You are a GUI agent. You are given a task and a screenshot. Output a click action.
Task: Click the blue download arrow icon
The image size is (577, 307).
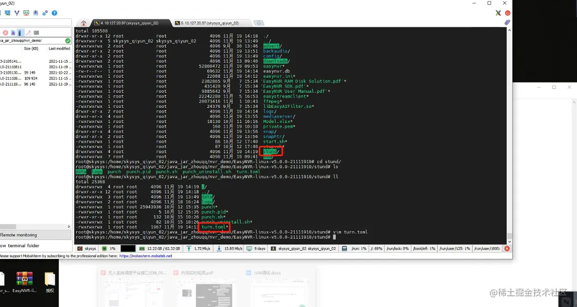pos(219,249)
